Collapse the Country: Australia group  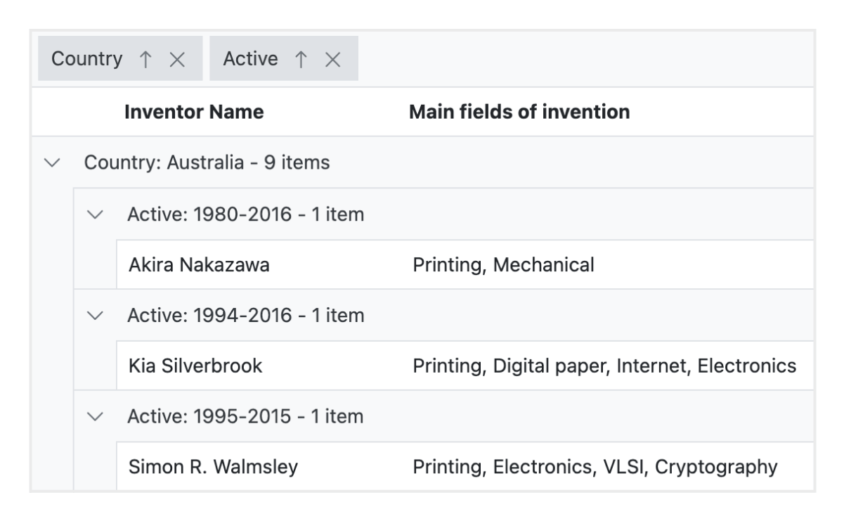pos(52,163)
